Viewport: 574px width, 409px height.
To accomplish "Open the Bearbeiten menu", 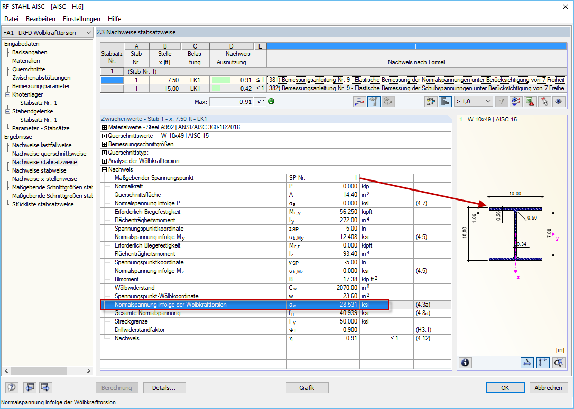I will [x=41, y=19].
